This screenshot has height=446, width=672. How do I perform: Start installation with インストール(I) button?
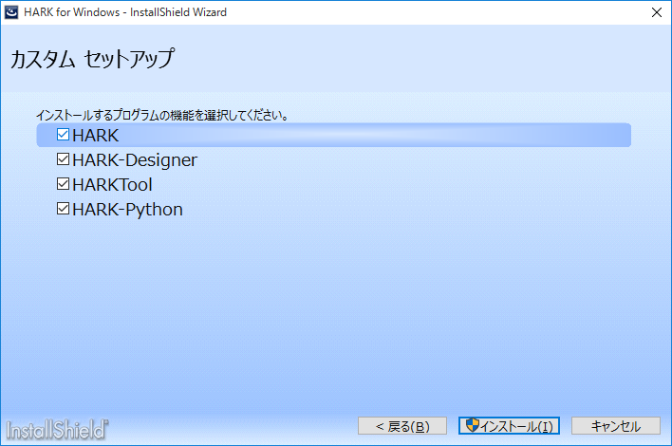pos(509,426)
